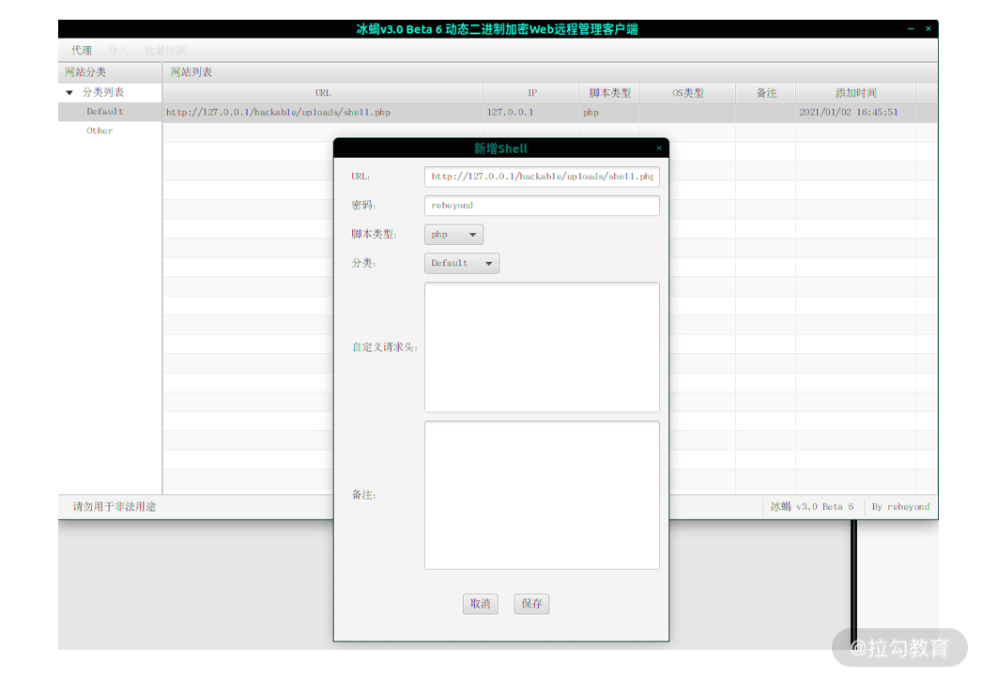Sort by 脚本类型 column header
The image size is (982, 679).
[609, 93]
